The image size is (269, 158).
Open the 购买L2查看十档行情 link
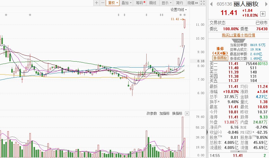tap(239, 35)
